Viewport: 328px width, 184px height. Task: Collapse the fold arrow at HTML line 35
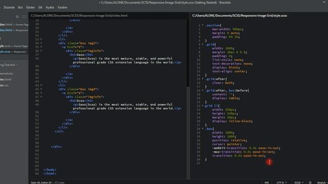click(41, 47)
